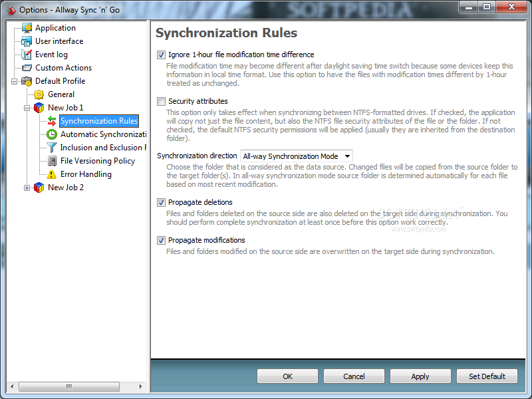Screen dimensions: 532x399
Task: Close the Options window
Action: click(x=511, y=7)
